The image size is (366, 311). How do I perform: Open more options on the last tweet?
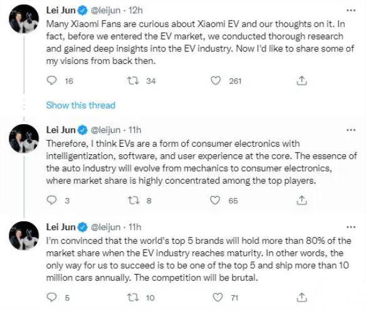coord(351,227)
